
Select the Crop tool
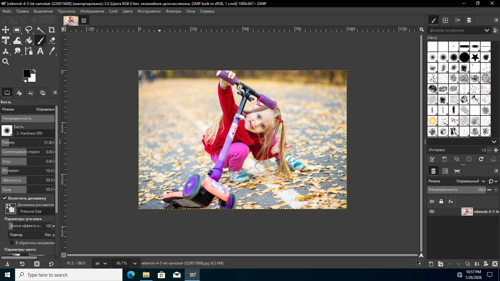pyautogui.click(x=52, y=30)
